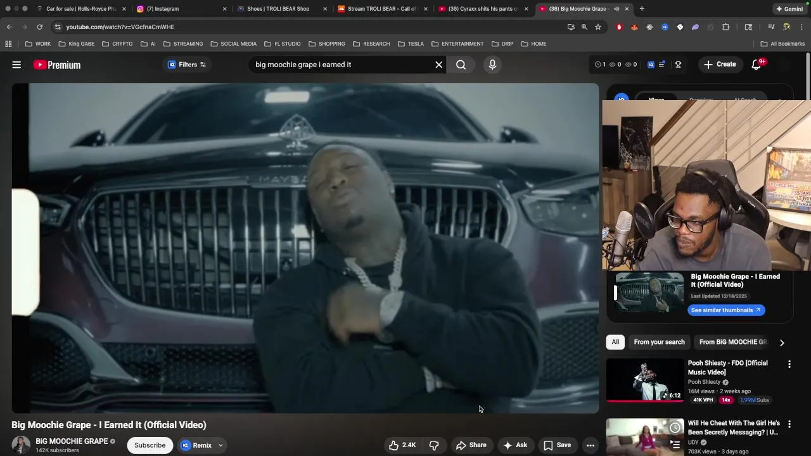
Task: Subscribe to BiG MOOCHIE GRAPE
Action: [x=150, y=445]
